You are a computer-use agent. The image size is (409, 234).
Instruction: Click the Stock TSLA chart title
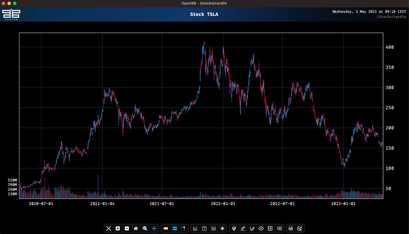[204, 14]
